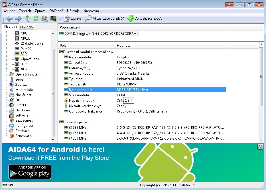Switch to the Oblíbené sidebar tab
This screenshot has height=190, width=266.
coord(27,27)
